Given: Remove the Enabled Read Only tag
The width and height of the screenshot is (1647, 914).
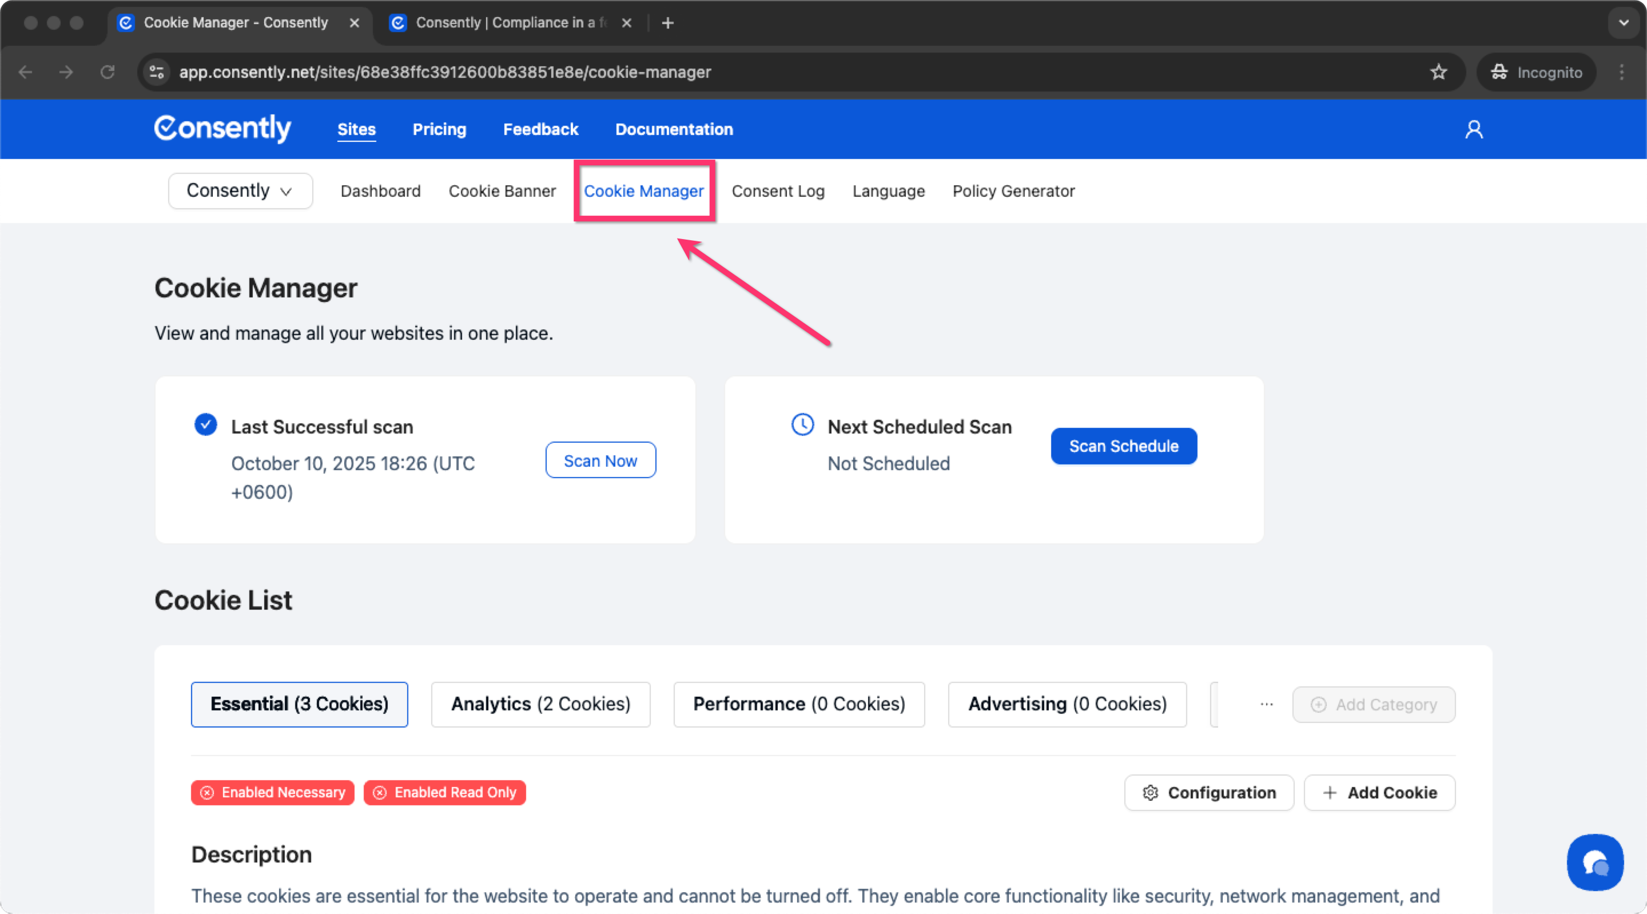Looking at the screenshot, I should coord(380,793).
